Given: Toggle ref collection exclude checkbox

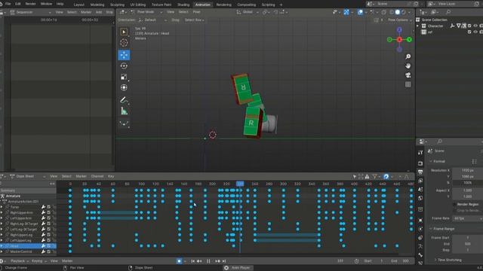Looking at the screenshot, I should point(469,32).
